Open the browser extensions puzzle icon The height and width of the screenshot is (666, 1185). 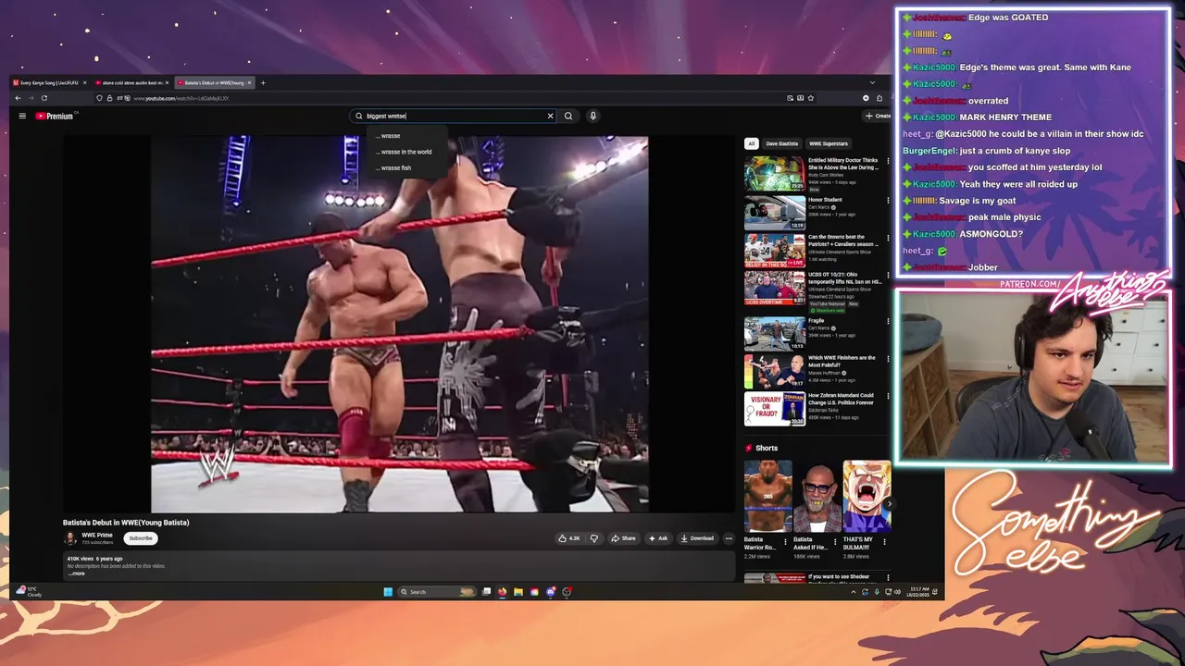point(879,98)
